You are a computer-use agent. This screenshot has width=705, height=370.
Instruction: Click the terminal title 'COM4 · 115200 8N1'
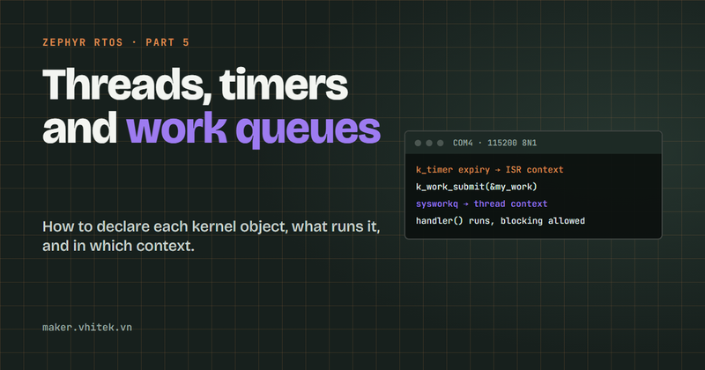[x=494, y=143]
